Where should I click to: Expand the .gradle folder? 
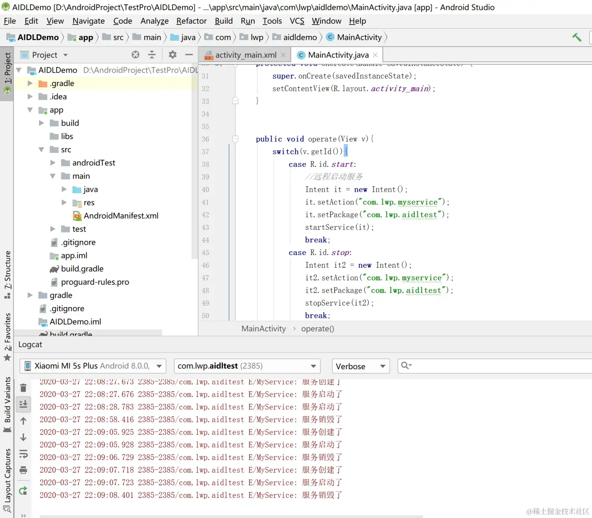click(30, 83)
